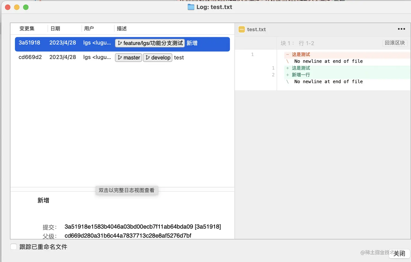Sort by the 日期 column header
The width and height of the screenshot is (411, 262).
point(55,28)
